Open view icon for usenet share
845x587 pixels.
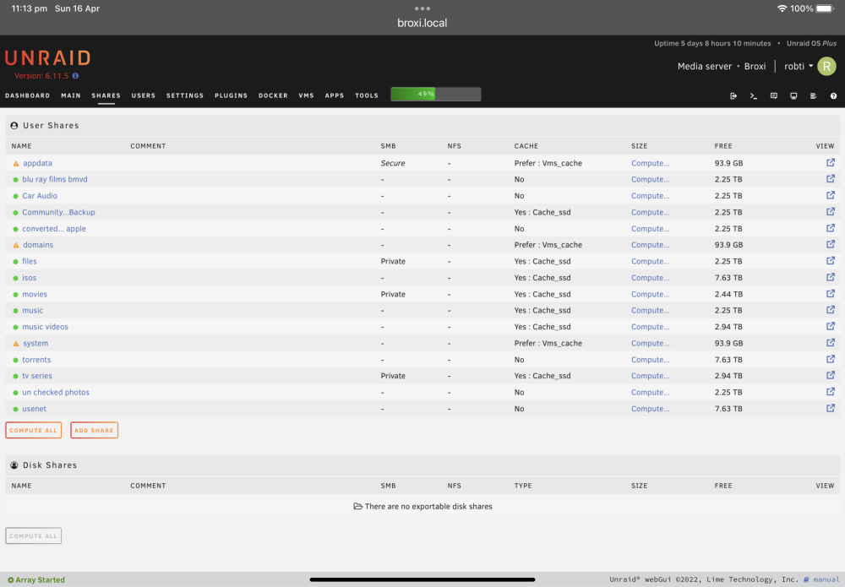pyautogui.click(x=831, y=408)
